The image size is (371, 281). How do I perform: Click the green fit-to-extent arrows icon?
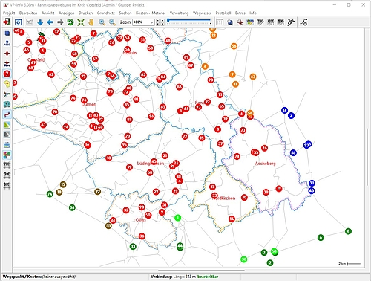(x=81, y=22)
